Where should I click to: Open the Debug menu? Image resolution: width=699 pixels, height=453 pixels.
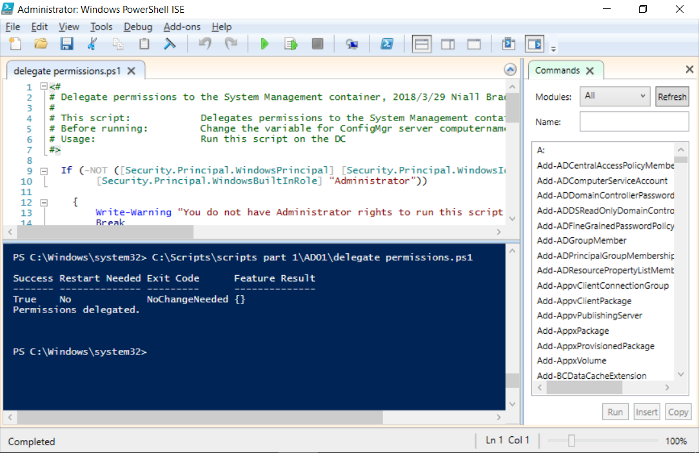[138, 26]
